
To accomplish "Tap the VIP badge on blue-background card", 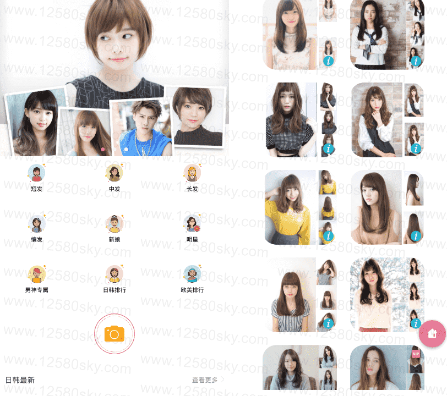I will point(416,354).
